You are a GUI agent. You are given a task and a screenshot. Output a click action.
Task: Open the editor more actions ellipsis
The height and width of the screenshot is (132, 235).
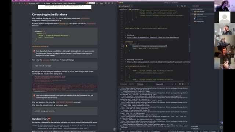(x=188, y=6)
